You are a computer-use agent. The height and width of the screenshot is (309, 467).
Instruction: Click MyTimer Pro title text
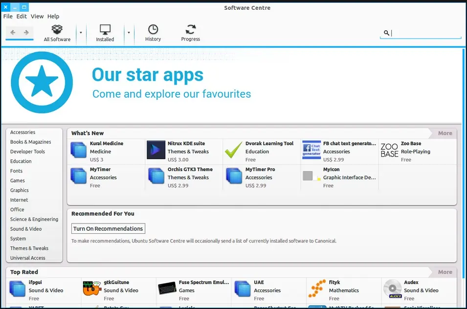pos(260,169)
